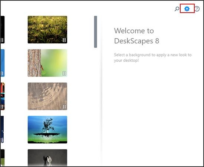
Task: Select the partially visible dark navy thumbnail
Action: coord(2,129)
